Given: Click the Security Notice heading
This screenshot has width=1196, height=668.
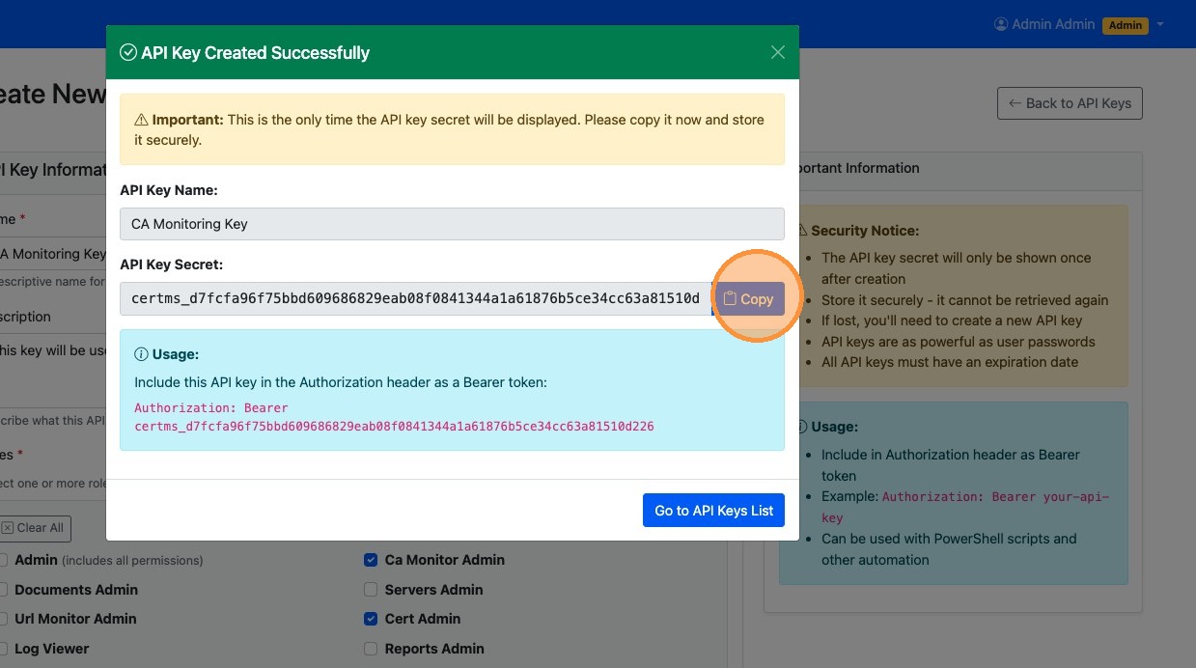Looking at the screenshot, I should tap(864, 231).
